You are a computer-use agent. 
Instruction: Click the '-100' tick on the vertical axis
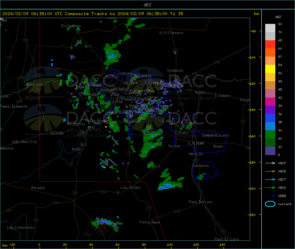(251, 57)
